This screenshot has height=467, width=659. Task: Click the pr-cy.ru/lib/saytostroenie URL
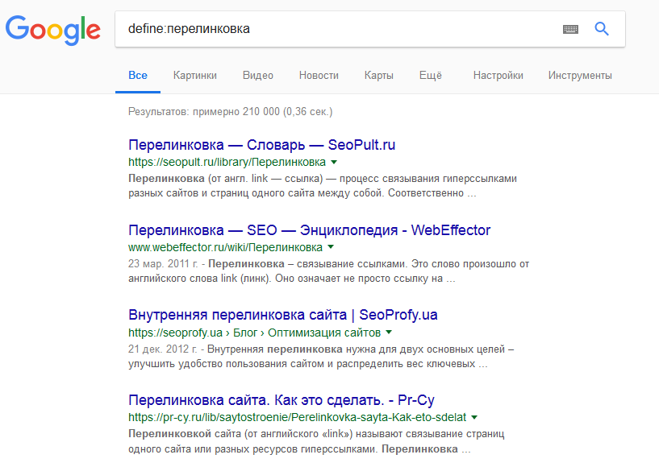297,418
